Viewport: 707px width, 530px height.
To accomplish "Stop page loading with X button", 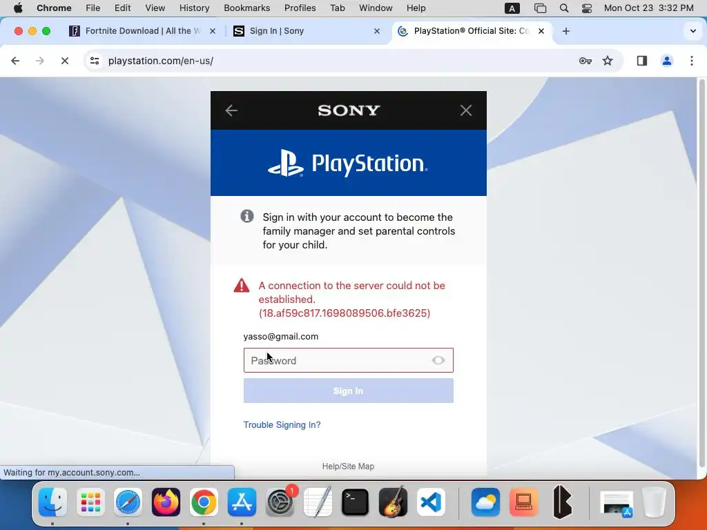I will (x=64, y=61).
